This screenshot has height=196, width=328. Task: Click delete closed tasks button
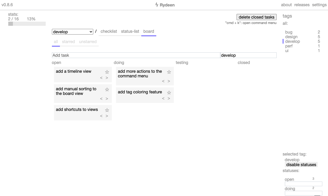tap(256, 17)
